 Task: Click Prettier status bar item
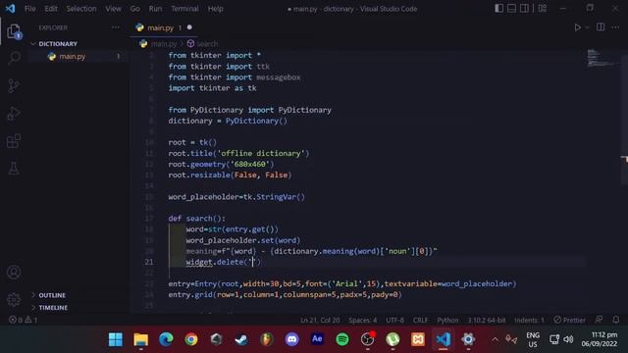(569, 320)
